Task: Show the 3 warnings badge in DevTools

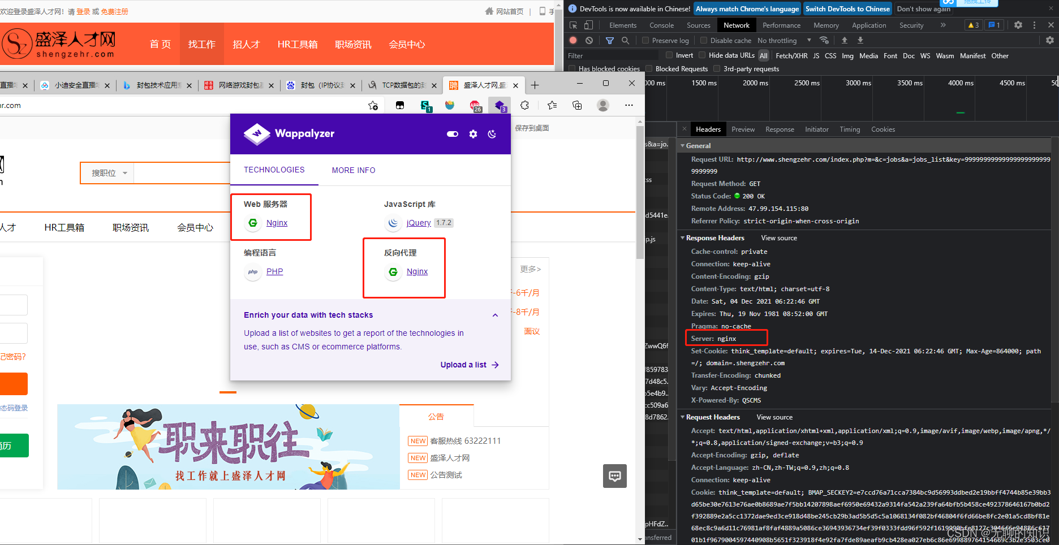Action: tap(974, 25)
